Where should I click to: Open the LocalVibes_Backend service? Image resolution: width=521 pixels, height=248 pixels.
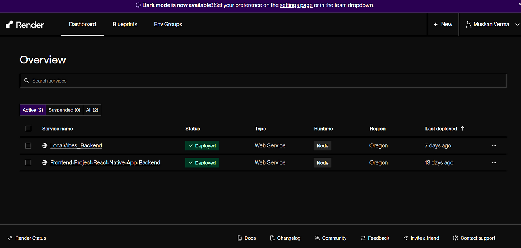tap(76, 145)
